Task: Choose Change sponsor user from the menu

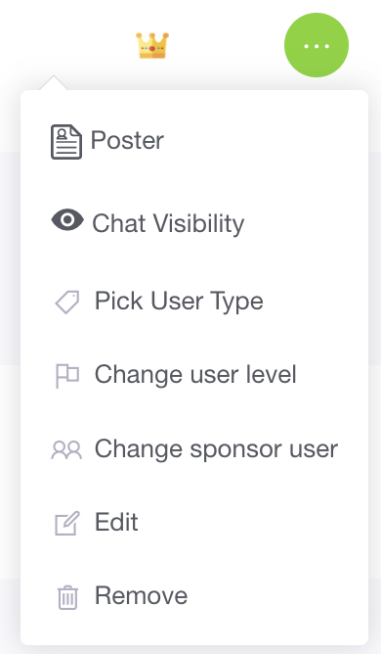Action: [194, 449]
